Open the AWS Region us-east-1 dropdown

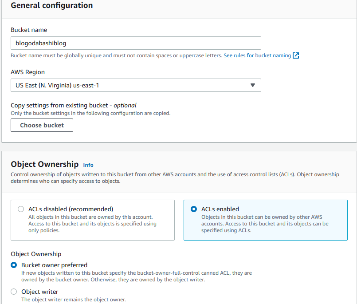[x=133, y=85]
